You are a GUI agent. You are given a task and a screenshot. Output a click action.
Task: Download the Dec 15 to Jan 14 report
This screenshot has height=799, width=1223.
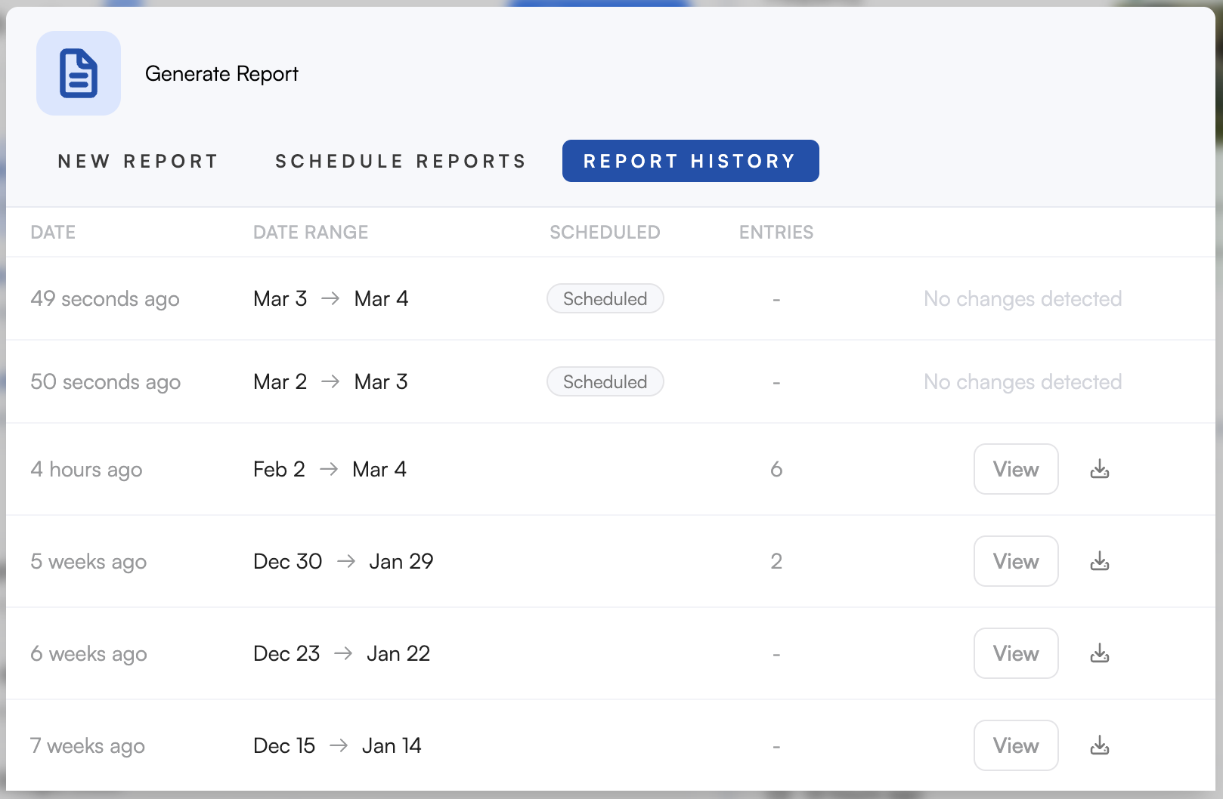point(1100,746)
